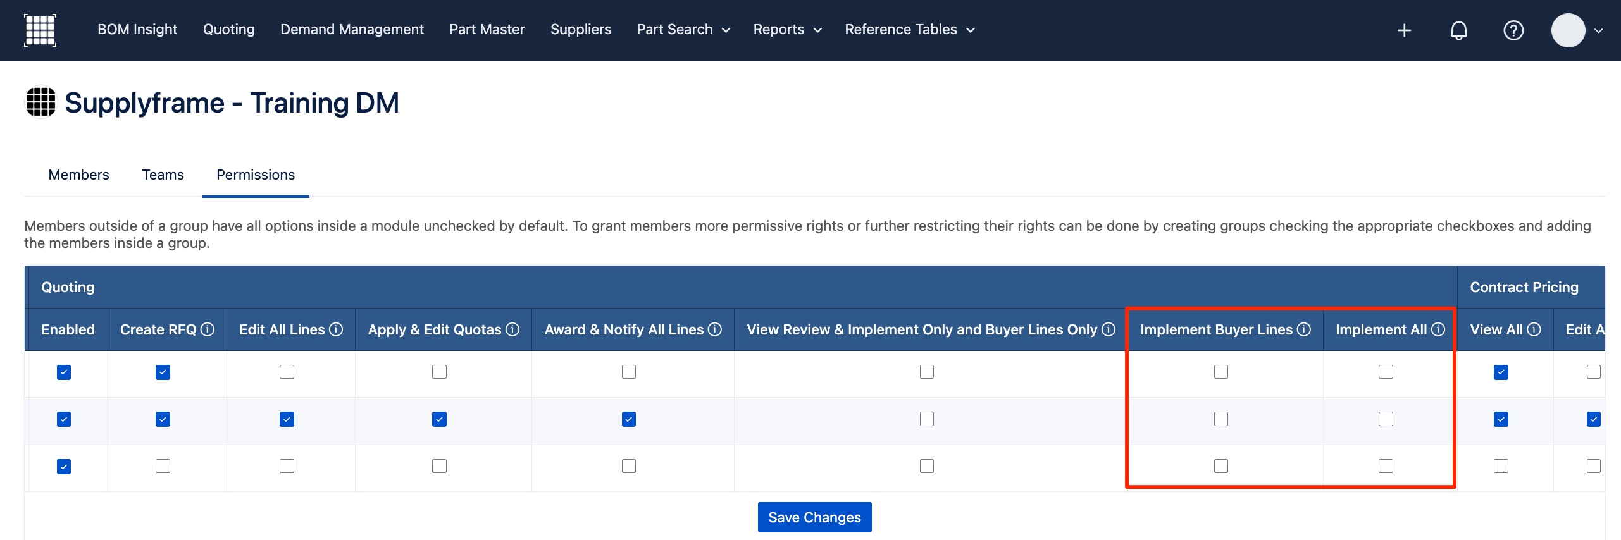
Task: Show info for Implement All column
Action: tap(1438, 329)
